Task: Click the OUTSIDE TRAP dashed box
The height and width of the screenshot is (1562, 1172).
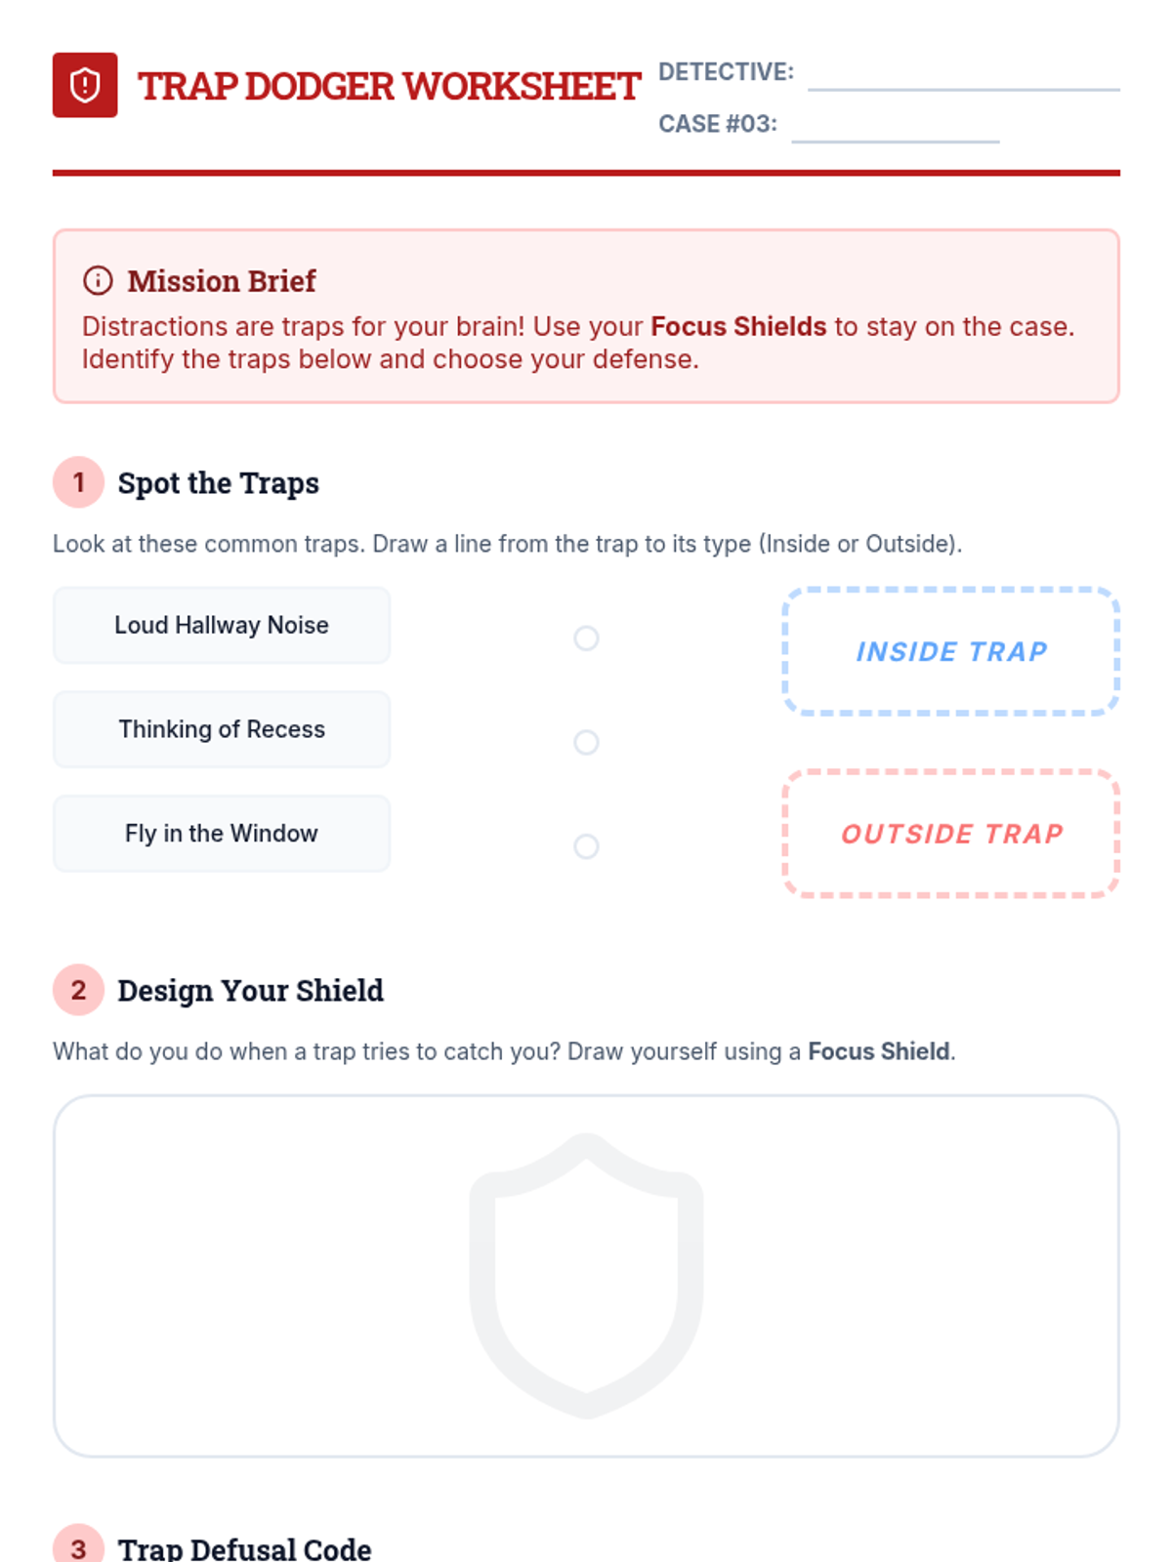Action: [951, 834]
